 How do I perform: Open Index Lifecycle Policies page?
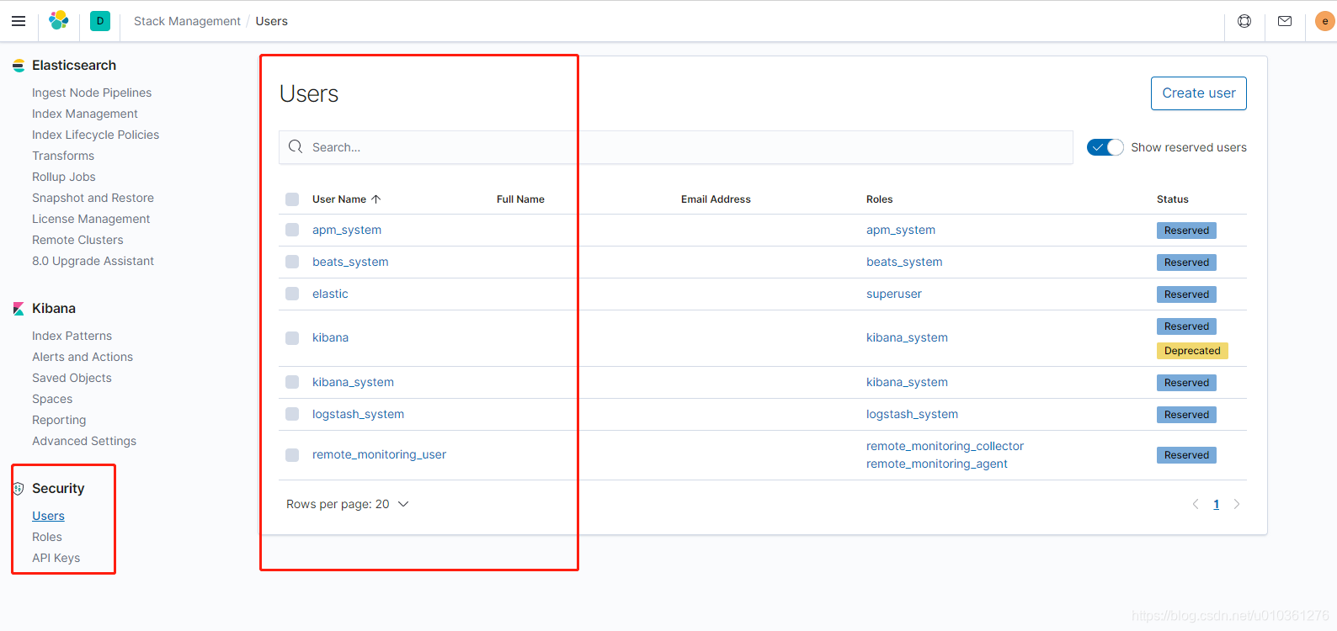click(95, 135)
